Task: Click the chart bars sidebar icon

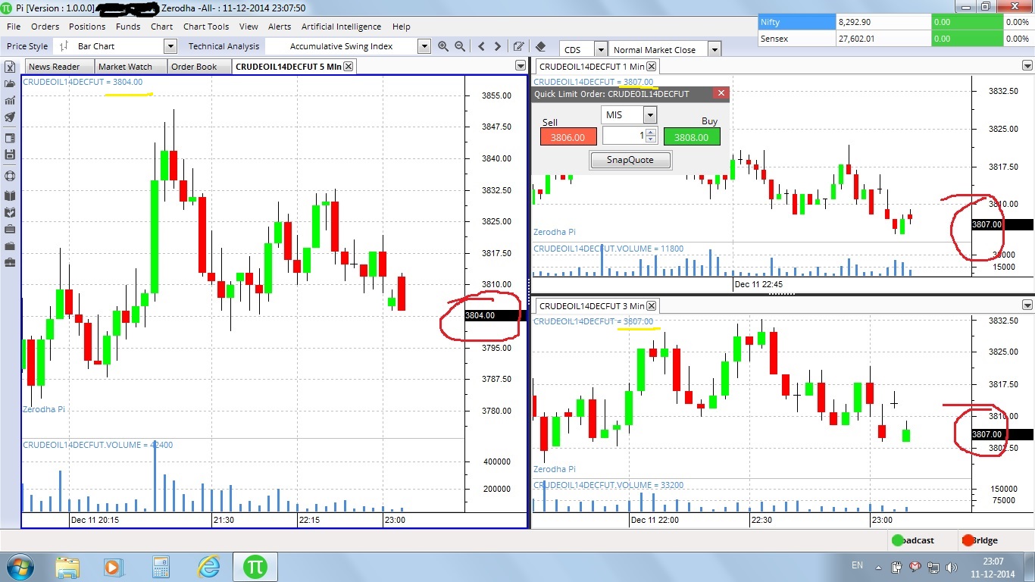Action: point(10,100)
